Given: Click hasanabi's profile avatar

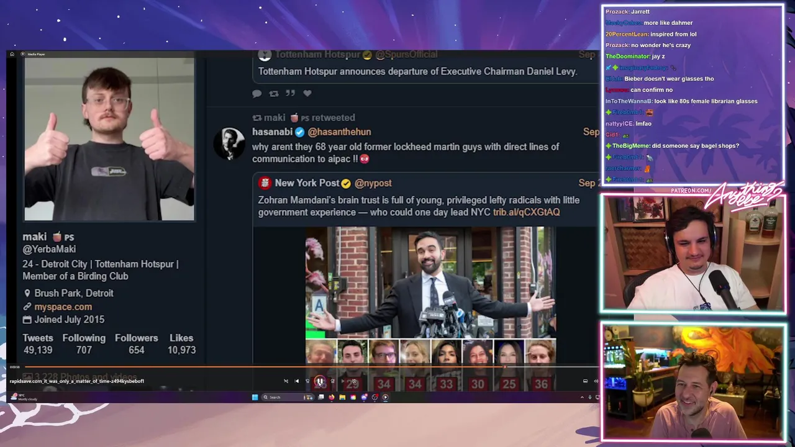Looking at the screenshot, I should [x=230, y=143].
